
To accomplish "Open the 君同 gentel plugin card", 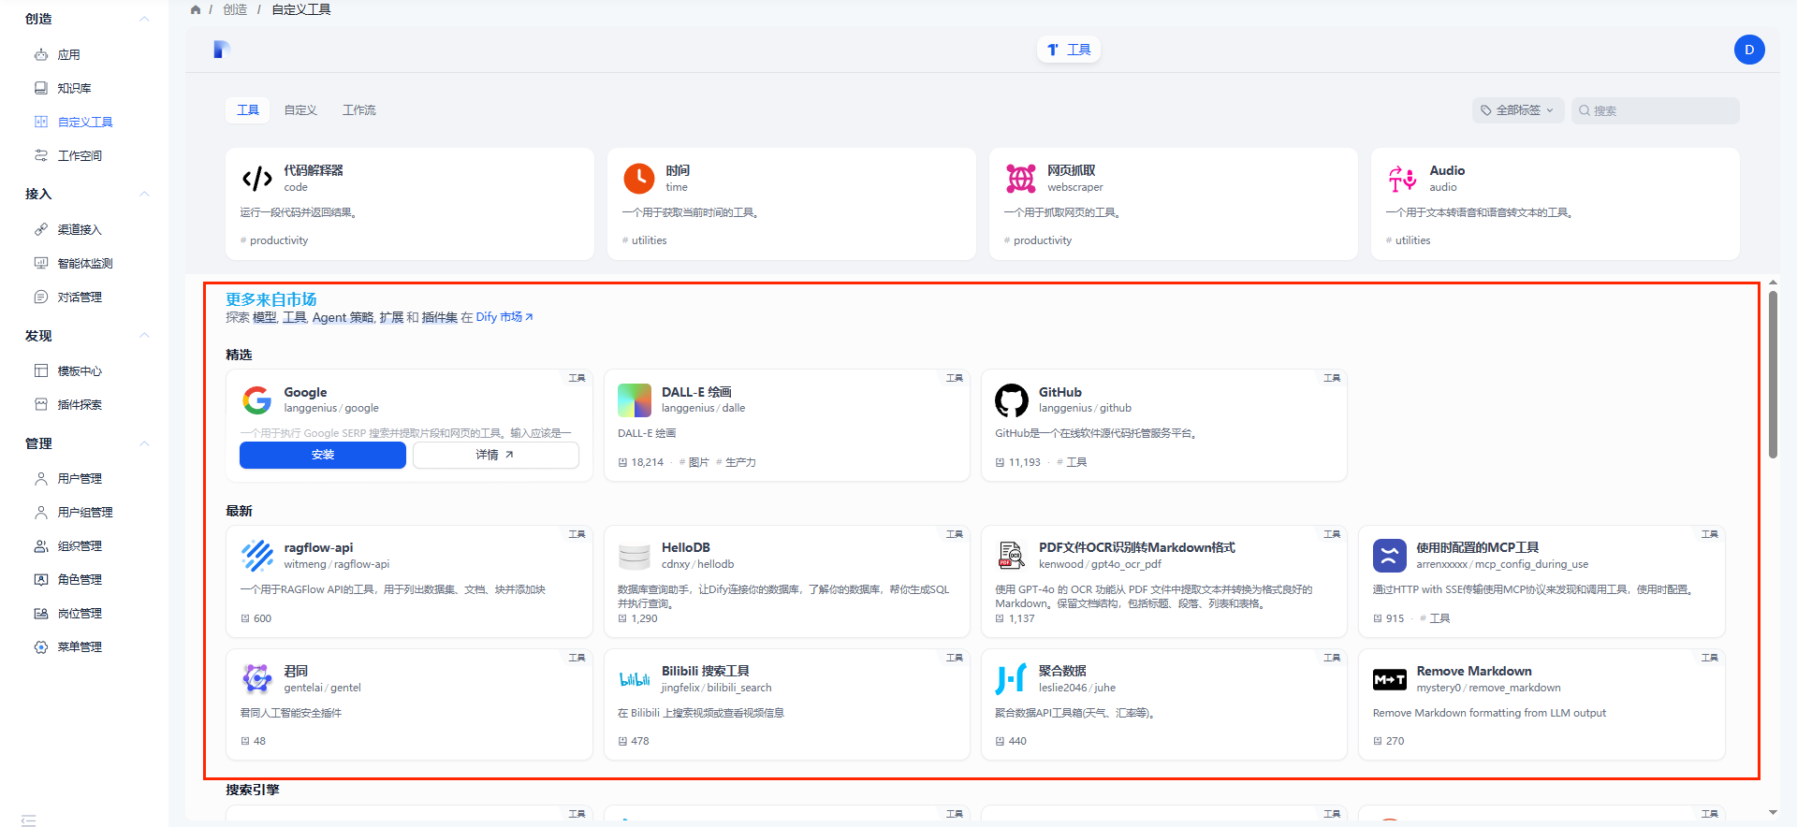I will point(409,704).
